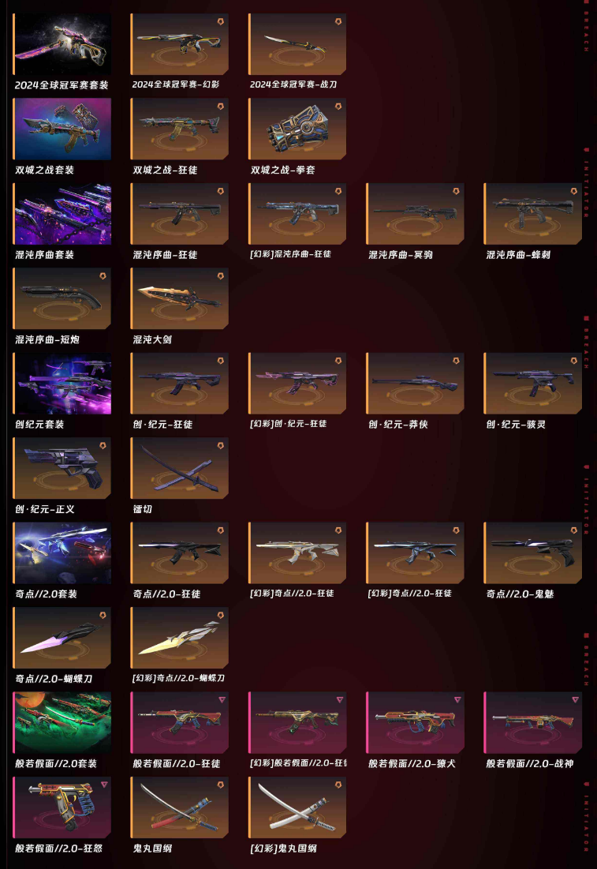This screenshot has width=597, height=869.
Task: Select the 奇点//2.0-蝴蝶刀 purple knife
Action: point(62,638)
